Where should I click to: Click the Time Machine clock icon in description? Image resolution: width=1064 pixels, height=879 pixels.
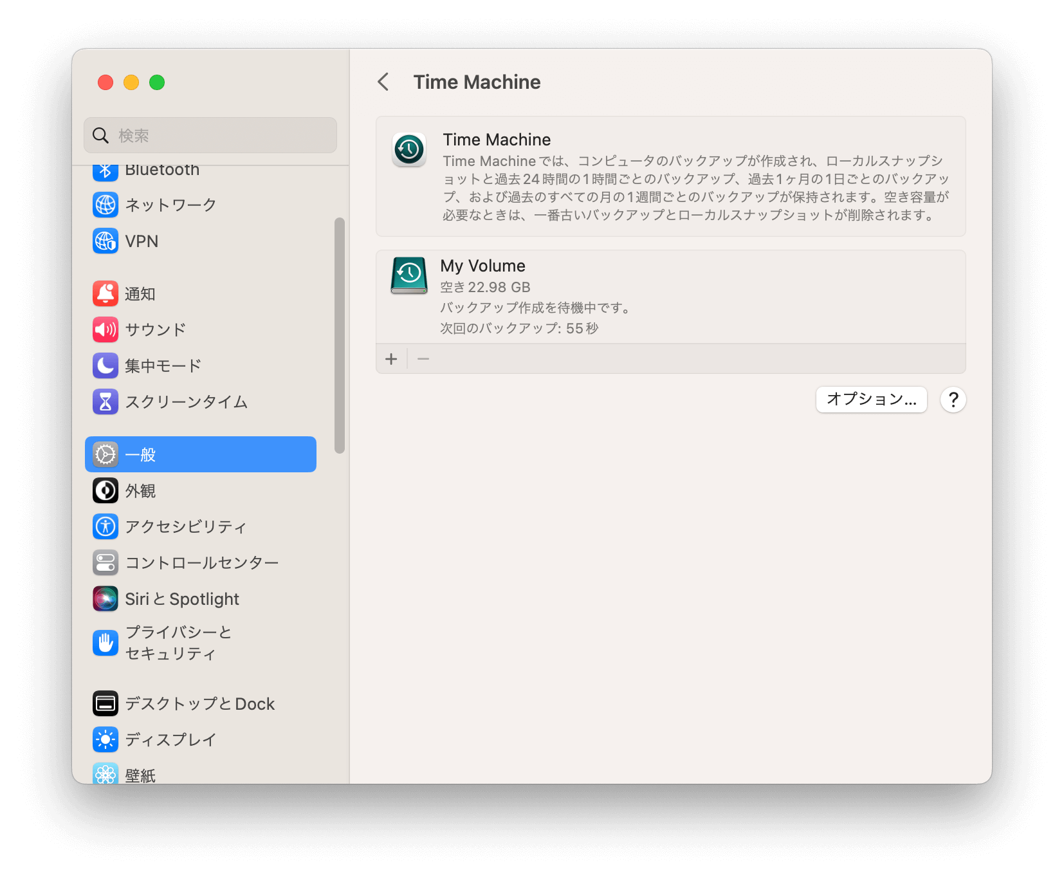pyautogui.click(x=409, y=149)
